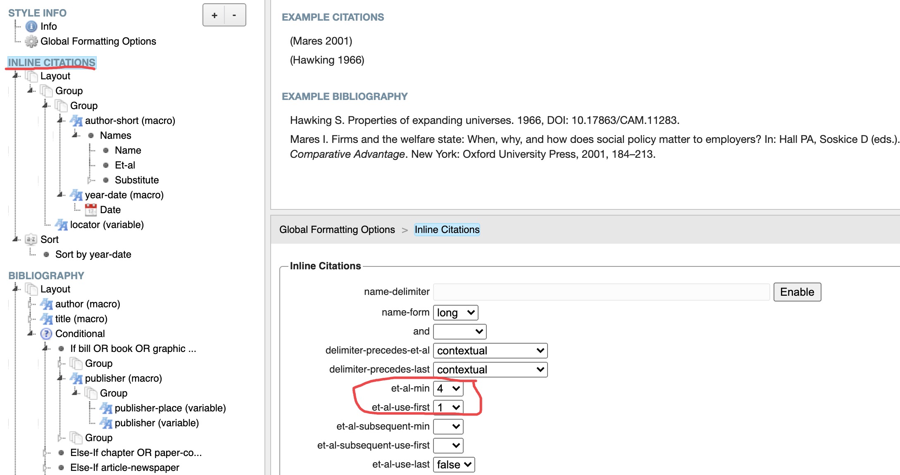
Task: Select Inline Citations in the breadcrumb
Action: (x=447, y=230)
